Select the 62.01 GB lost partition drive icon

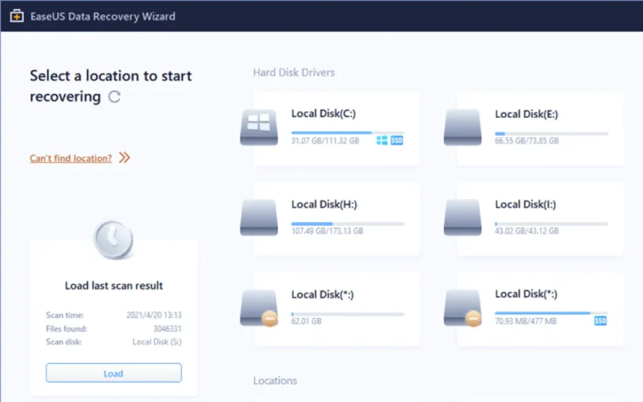259,308
